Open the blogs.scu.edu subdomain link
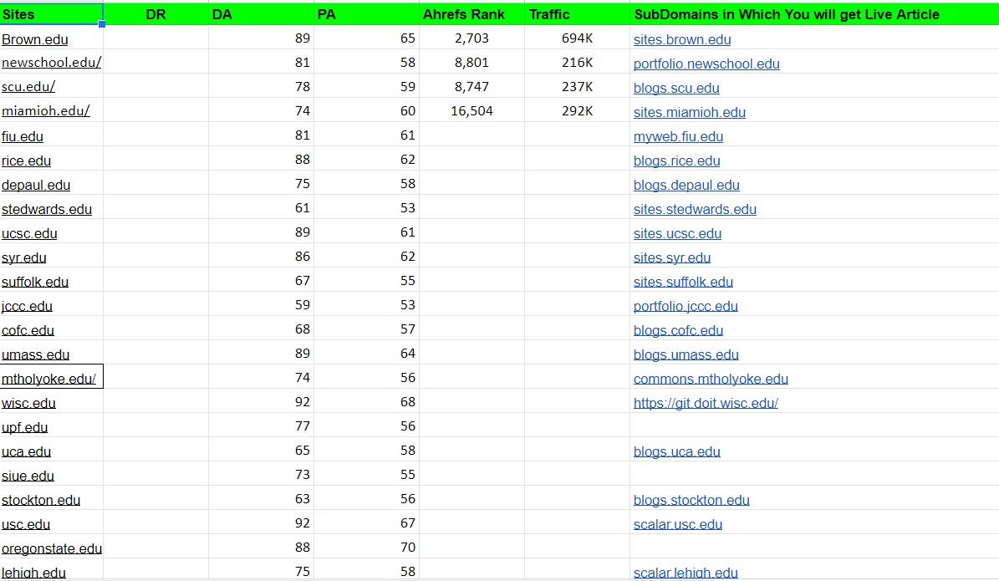The height and width of the screenshot is (581, 999). pos(676,88)
